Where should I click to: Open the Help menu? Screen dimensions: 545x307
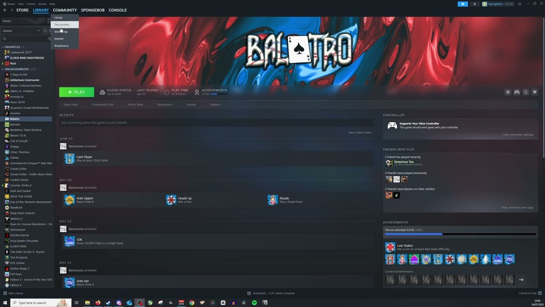tap(52, 4)
